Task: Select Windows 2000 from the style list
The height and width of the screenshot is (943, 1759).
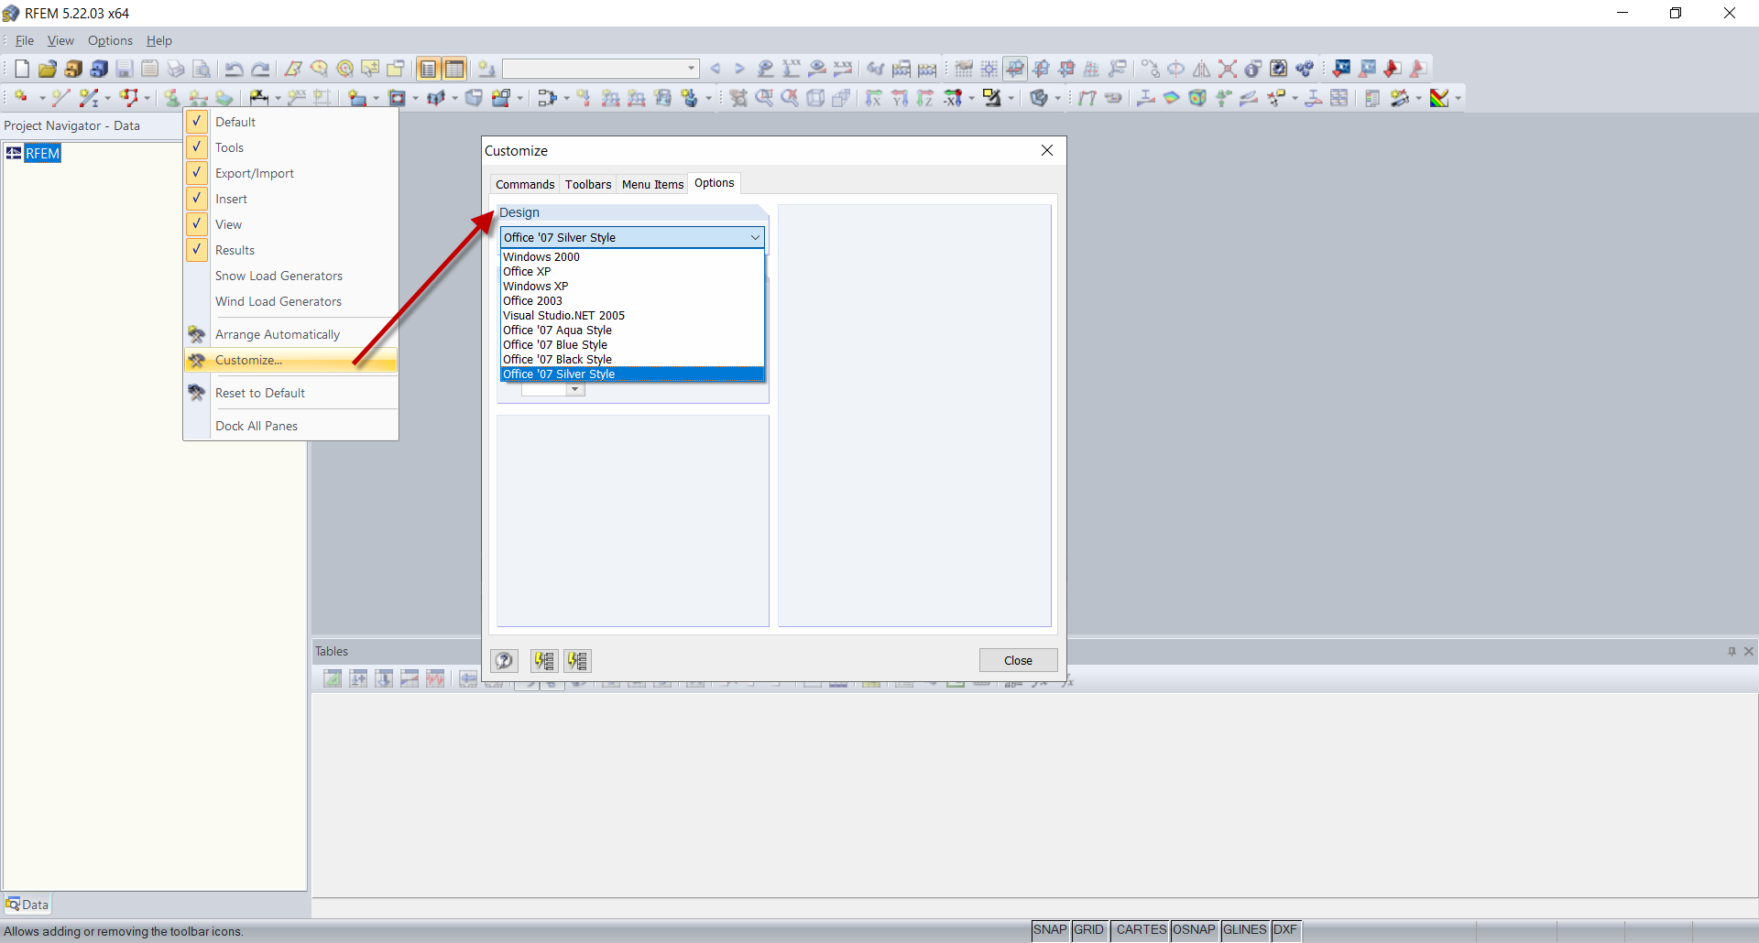Action: coord(632,256)
